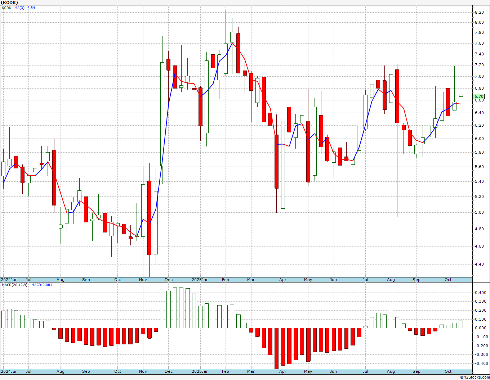Click the 5.00 price axis label
490x380 pixels.
click(x=479, y=213)
